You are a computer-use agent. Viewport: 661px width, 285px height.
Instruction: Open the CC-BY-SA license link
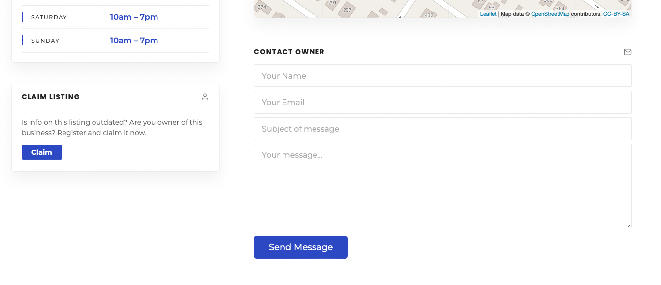click(x=616, y=14)
